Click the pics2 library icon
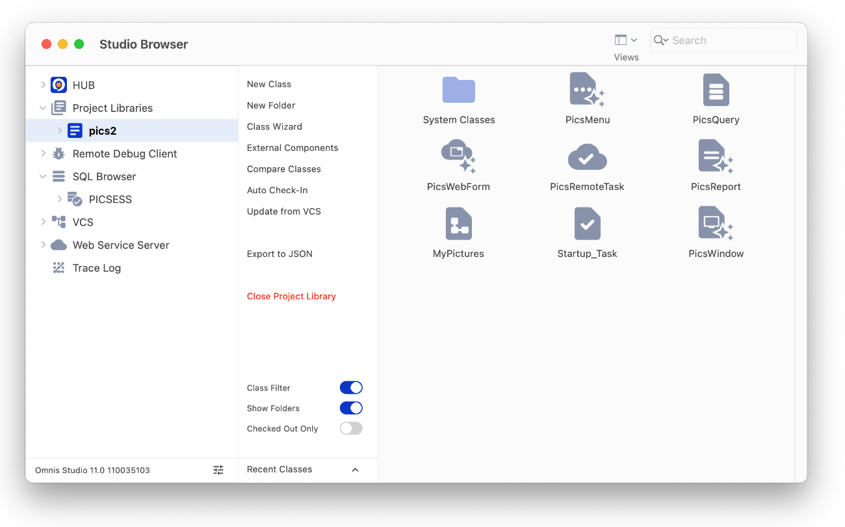This screenshot has height=527, width=845. point(75,131)
